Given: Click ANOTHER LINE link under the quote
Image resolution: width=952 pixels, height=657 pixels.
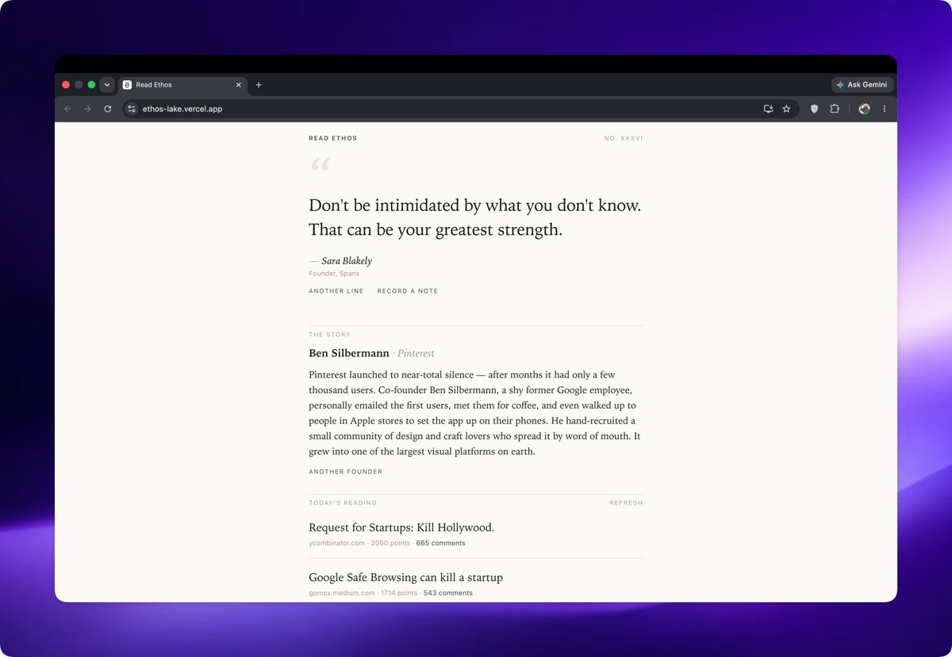Looking at the screenshot, I should [336, 291].
